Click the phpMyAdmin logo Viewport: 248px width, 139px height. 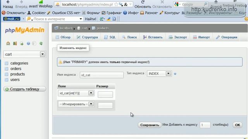pyautogui.click(x=25, y=30)
